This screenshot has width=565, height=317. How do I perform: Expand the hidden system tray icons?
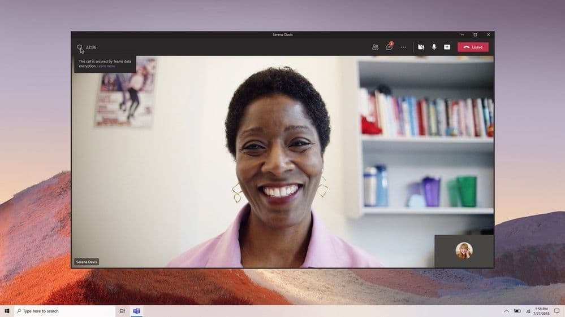(506, 311)
